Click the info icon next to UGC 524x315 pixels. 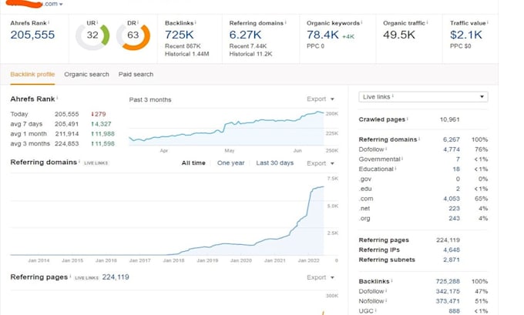coord(375,310)
